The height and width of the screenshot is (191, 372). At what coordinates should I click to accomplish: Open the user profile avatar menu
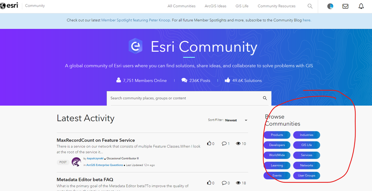coord(330,6)
